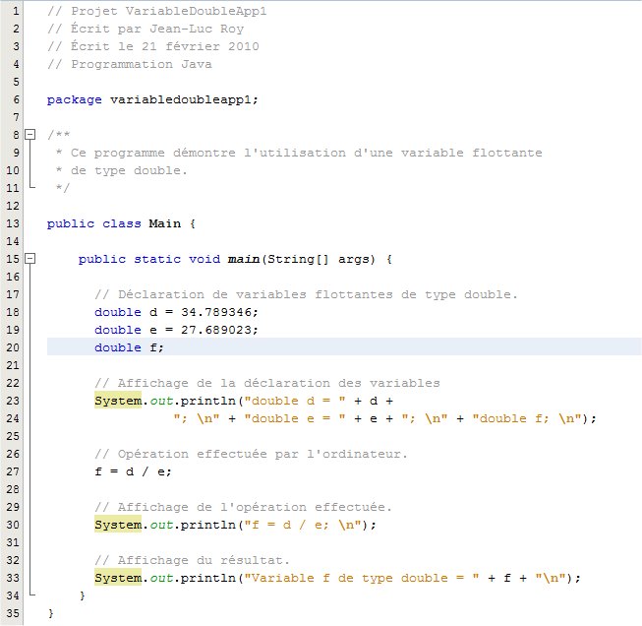The width and height of the screenshot is (642, 626).
Task: Click the comment '* de type double.'
Action: tap(122, 170)
